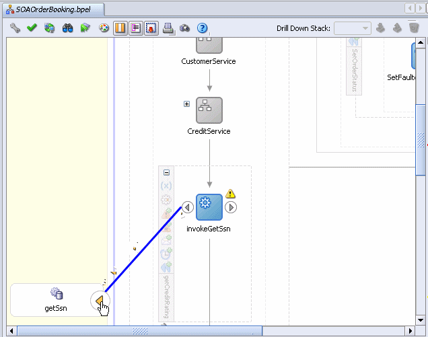Open search with the binoculars icon
This screenshot has width=428, height=337.
(67, 28)
